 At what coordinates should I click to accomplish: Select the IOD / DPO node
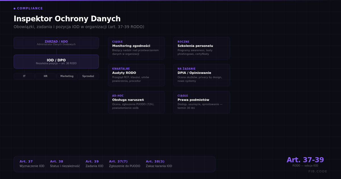pos(56,61)
